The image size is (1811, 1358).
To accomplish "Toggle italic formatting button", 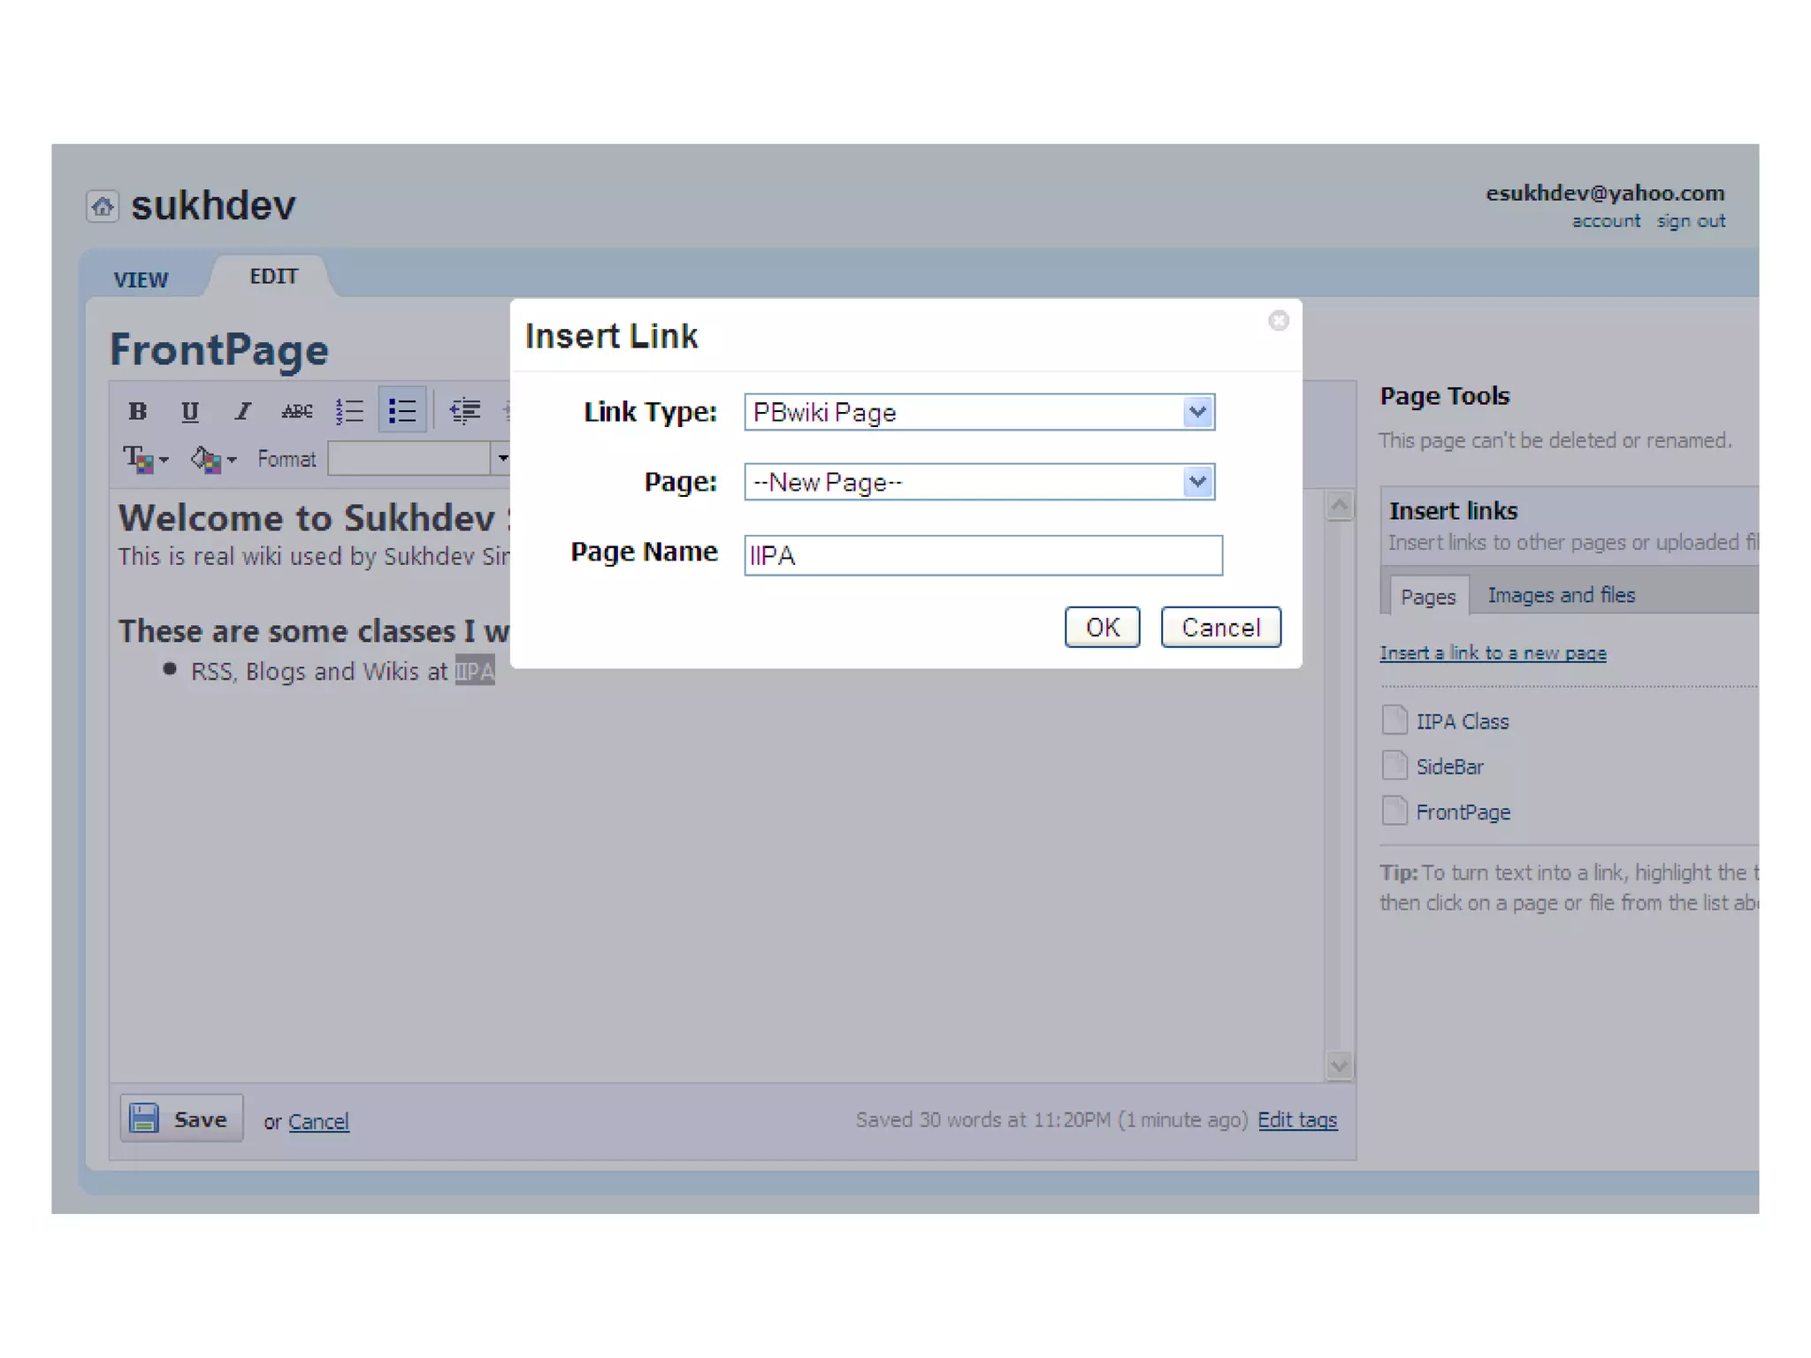I will 242,411.
